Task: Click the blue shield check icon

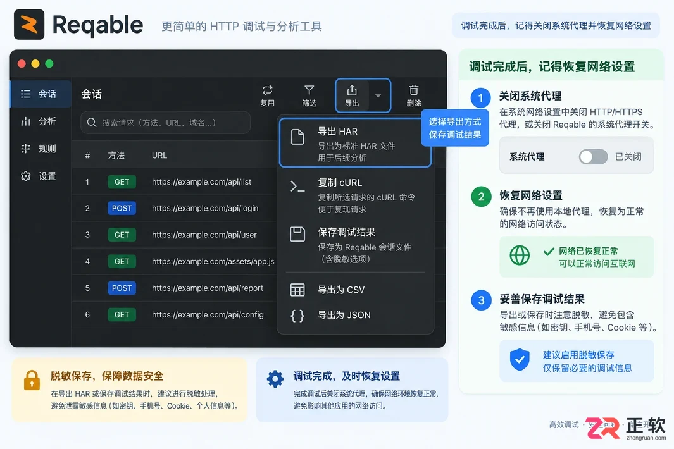Action: click(520, 360)
